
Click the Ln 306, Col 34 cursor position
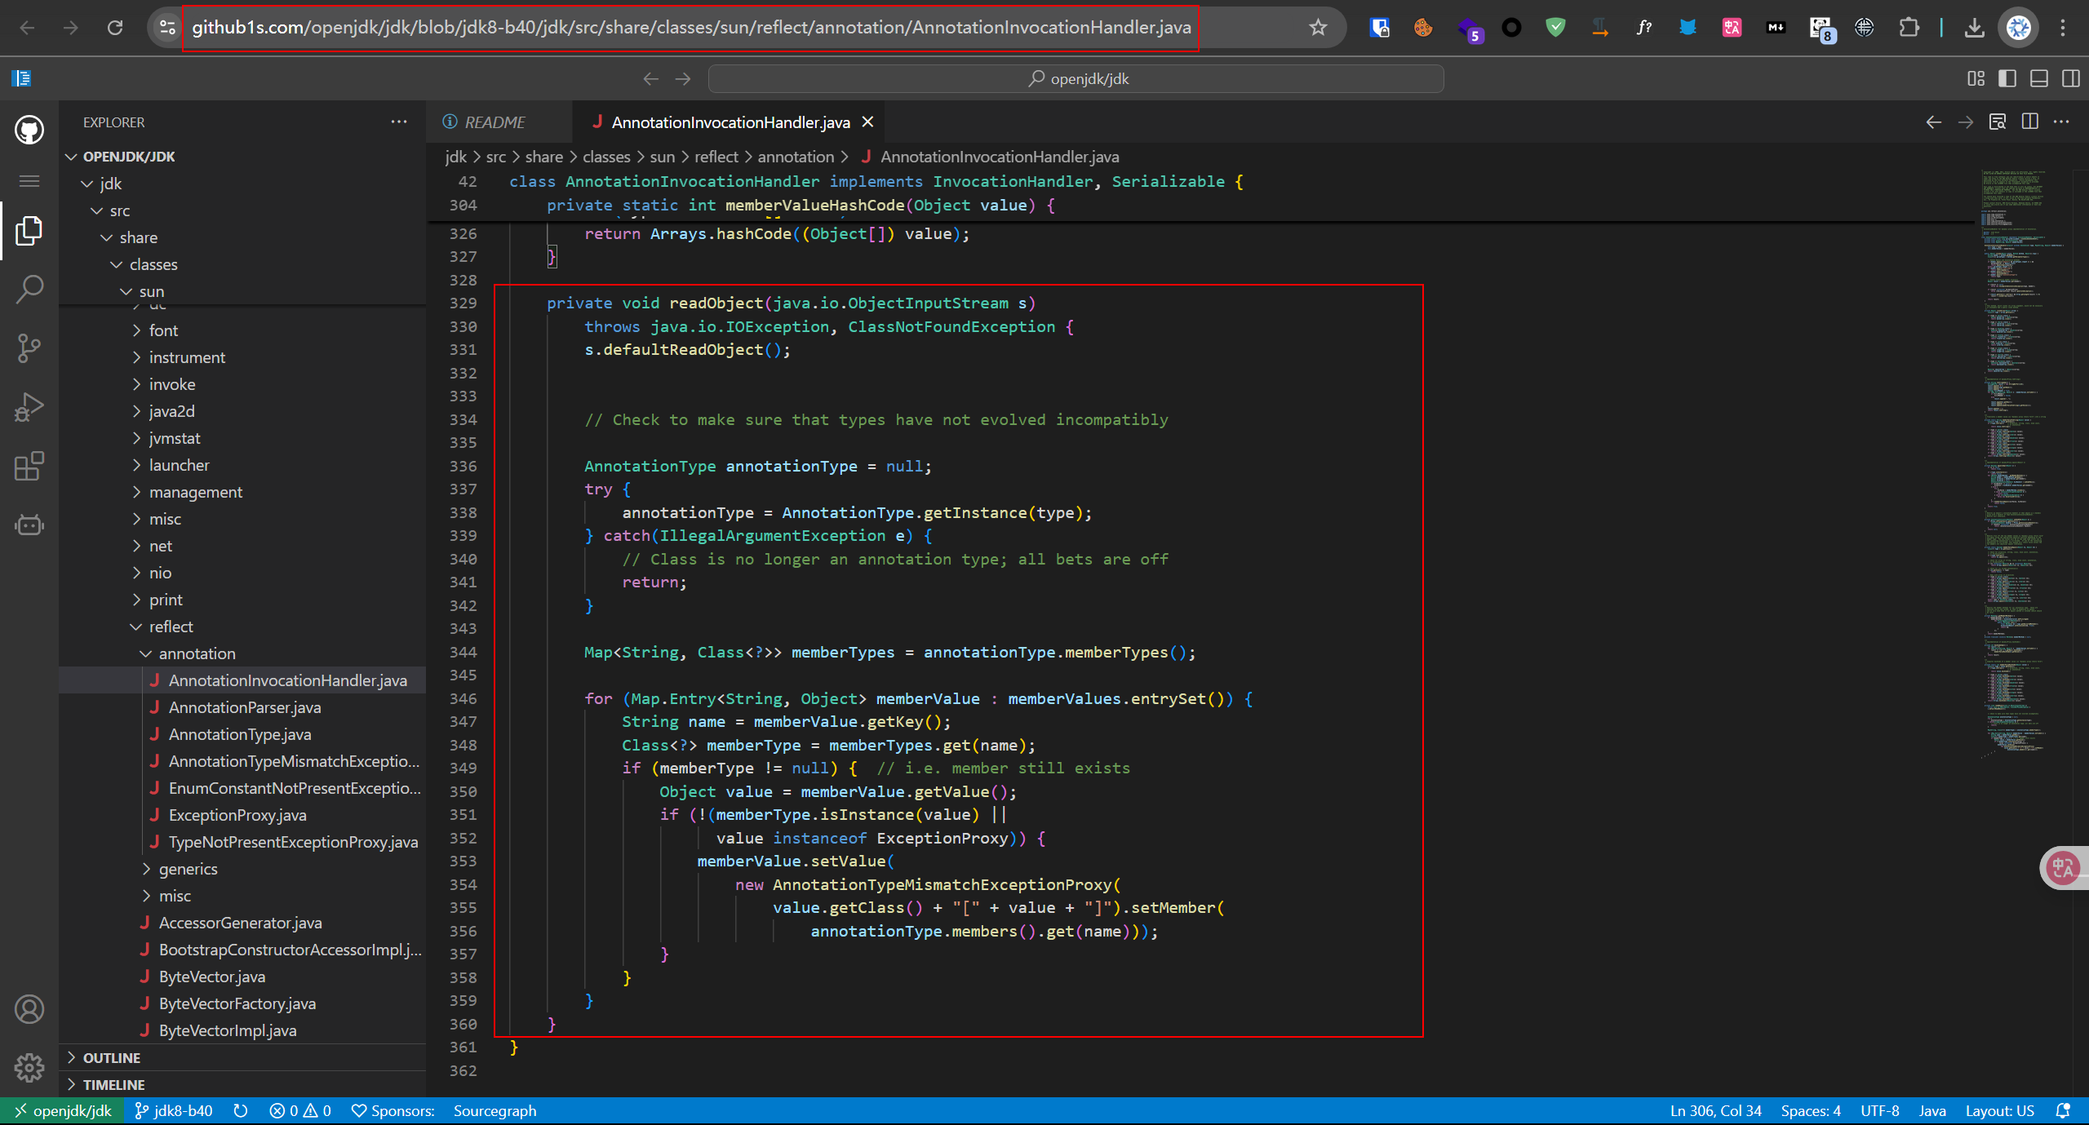(1715, 1110)
